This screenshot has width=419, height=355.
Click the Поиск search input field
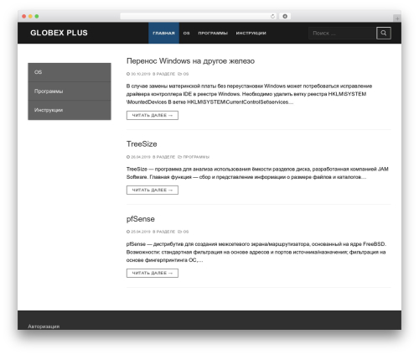pos(342,33)
